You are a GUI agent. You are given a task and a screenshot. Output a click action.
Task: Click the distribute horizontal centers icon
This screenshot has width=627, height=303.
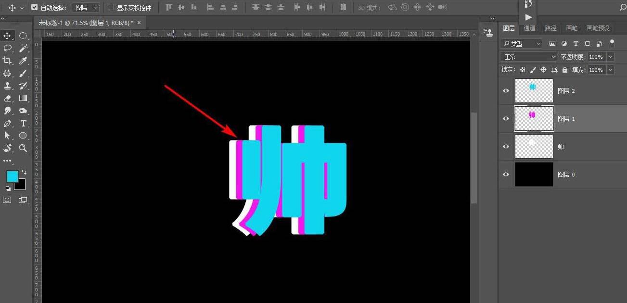309,8
